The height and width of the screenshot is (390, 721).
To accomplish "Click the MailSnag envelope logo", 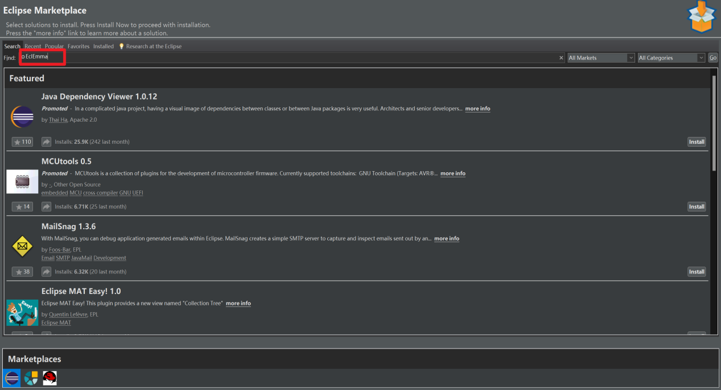I will click(22, 246).
